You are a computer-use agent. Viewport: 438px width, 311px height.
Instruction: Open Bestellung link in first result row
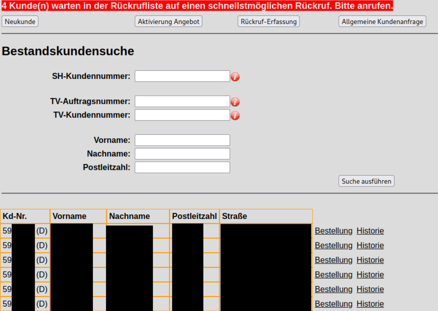[x=333, y=231]
